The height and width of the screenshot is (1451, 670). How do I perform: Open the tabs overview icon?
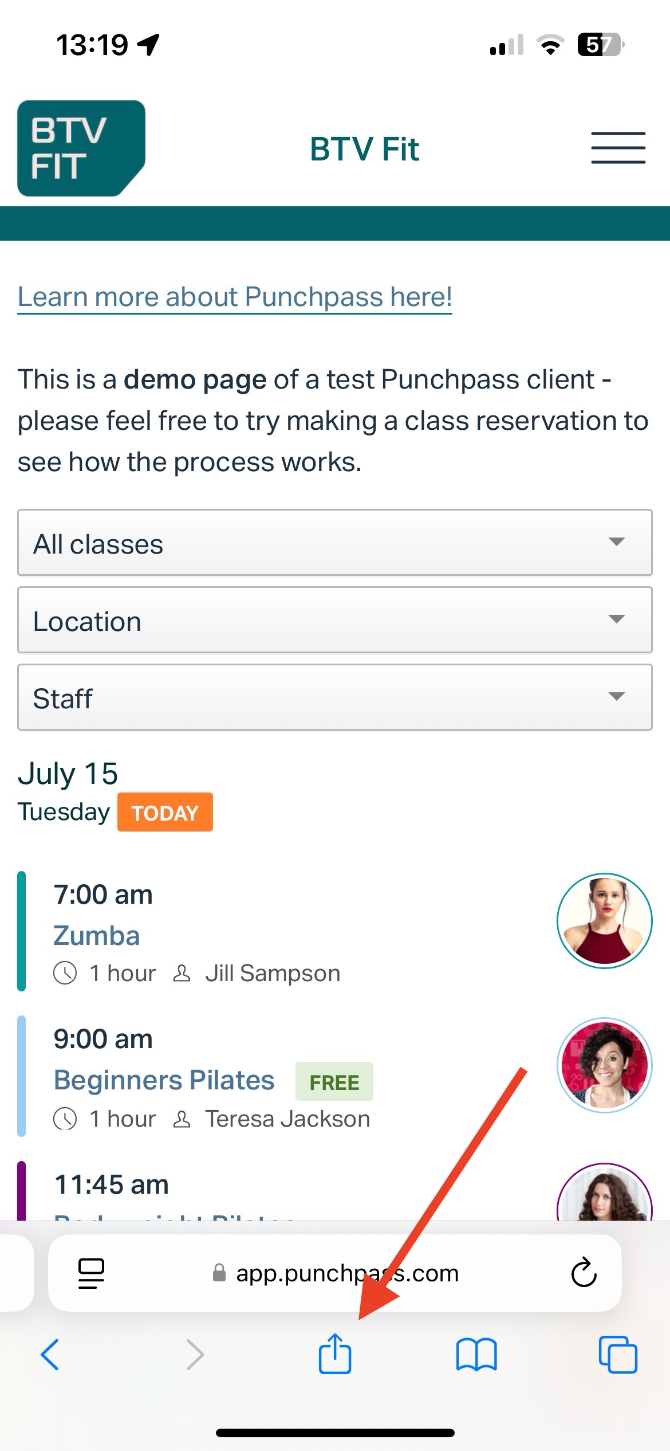coord(618,1355)
